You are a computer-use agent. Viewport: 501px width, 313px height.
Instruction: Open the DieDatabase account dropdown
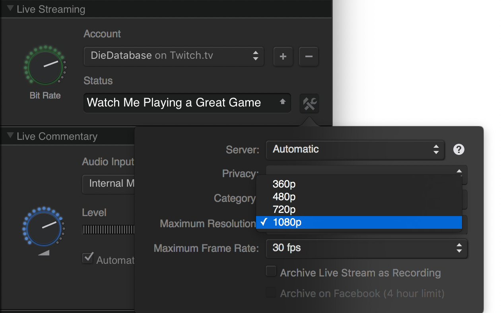tap(174, 56)
